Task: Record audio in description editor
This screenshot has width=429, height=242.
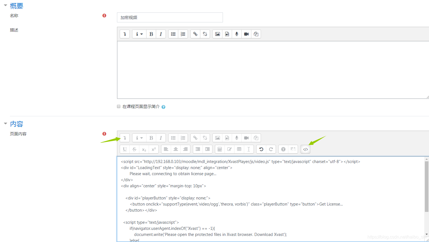Action: (x=237, y=34)
